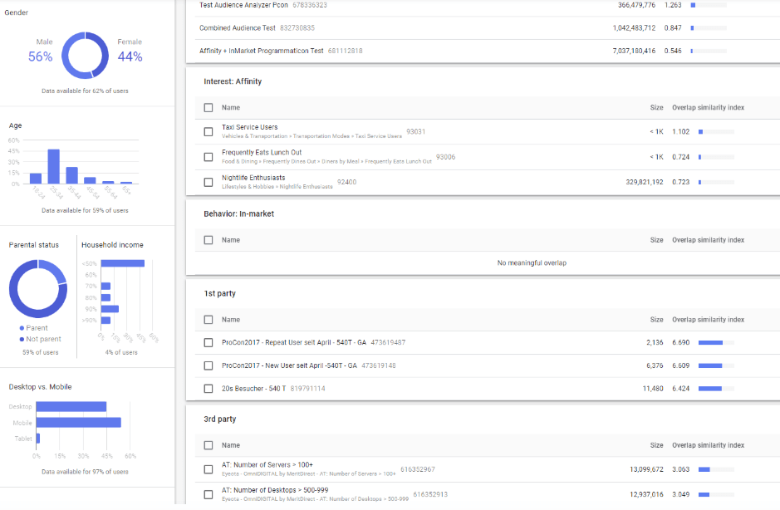Check the Taxi Service Users checkbox
The image size is (780, 510).
(208, 131)
